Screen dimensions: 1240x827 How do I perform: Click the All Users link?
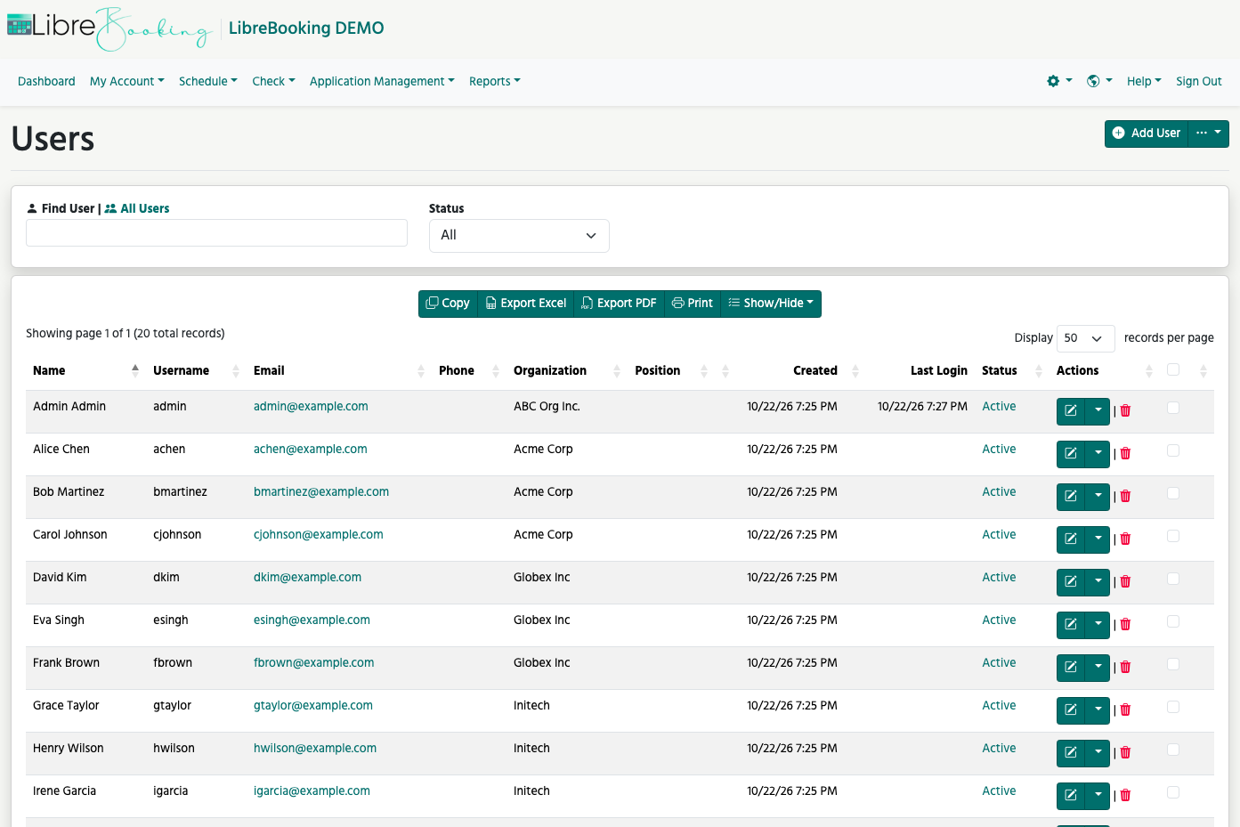(x=137, y=208)
